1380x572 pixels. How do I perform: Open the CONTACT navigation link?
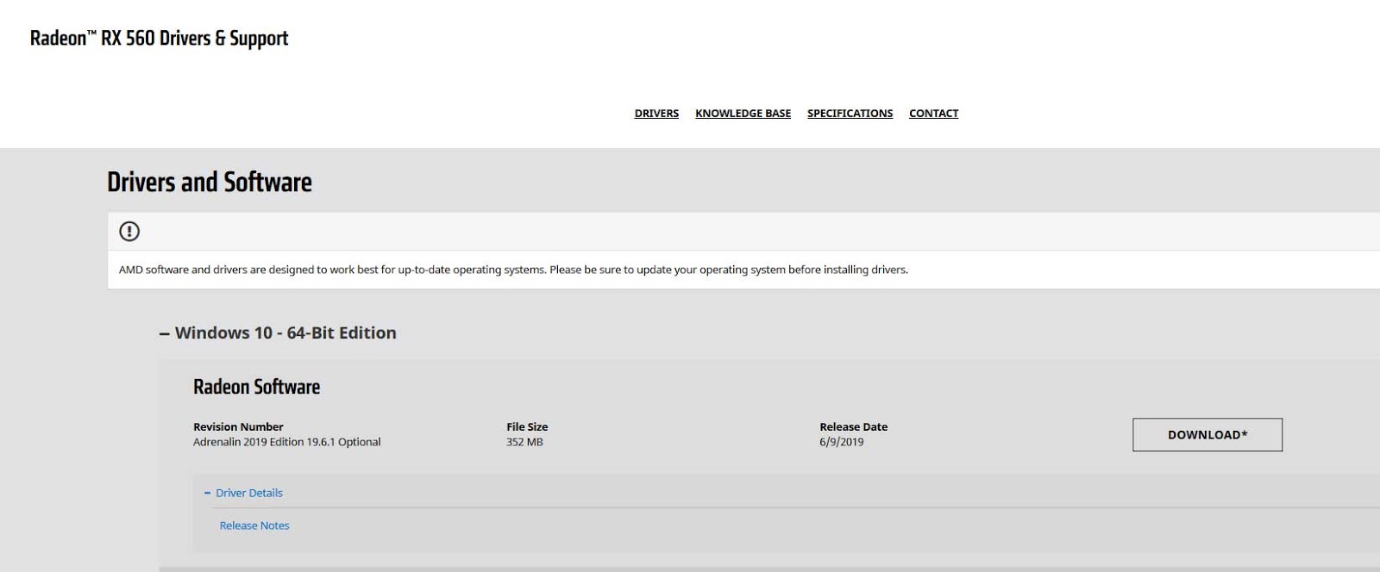point(933,113)
